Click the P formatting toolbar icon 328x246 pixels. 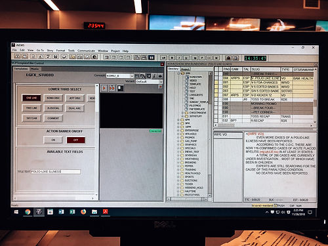[202, 58]
